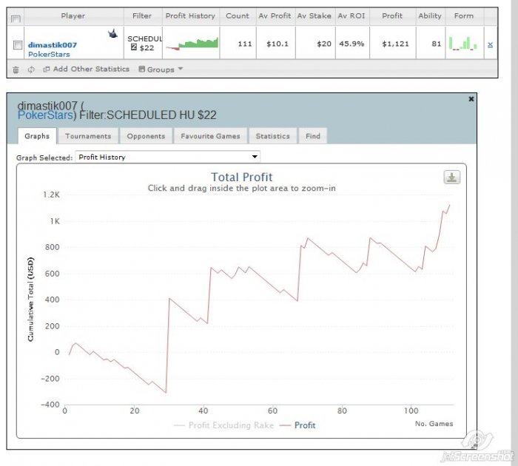Image resolution: width=518 pixels, height=466 pixels.
Task: Click the $20 average stake value
Action: (x=324, y=44)
